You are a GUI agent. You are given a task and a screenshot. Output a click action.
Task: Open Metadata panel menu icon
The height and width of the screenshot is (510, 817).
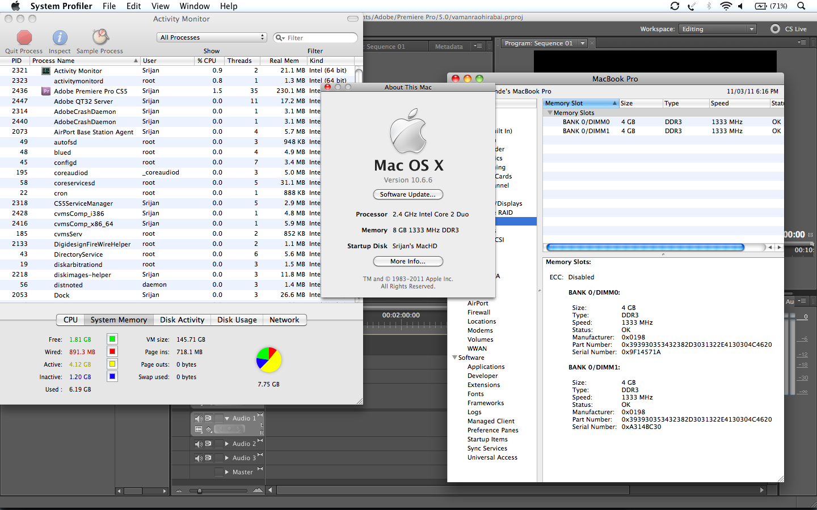click(478, 46)
